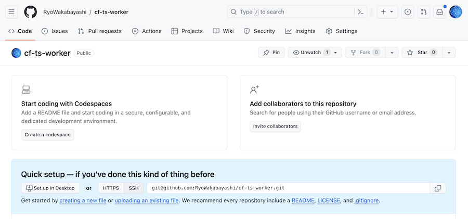468x219 pixels.
Task: Open the command palette icon
Action: pos(360,12)
